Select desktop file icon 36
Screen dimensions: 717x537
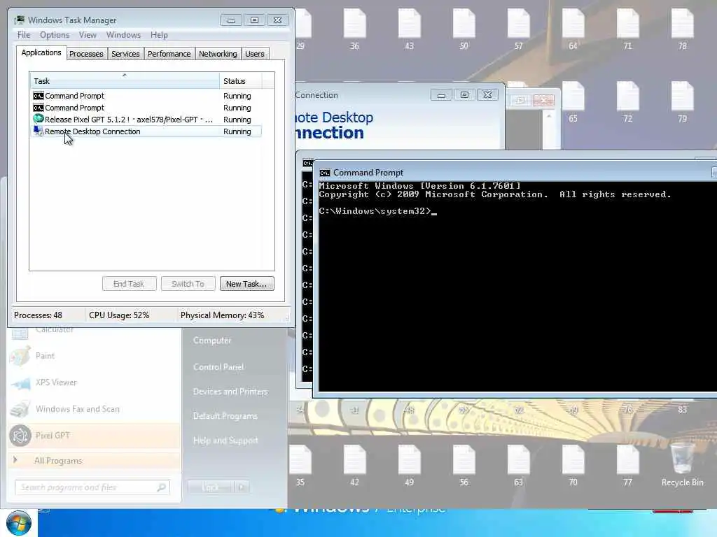pyautogui.click(x=354, y=24)
